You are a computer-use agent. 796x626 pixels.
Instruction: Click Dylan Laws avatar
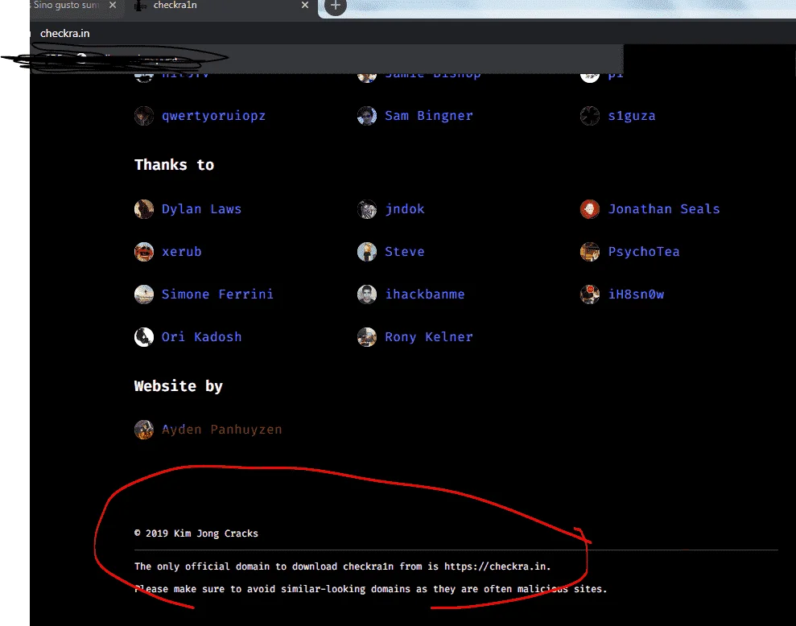144,209
